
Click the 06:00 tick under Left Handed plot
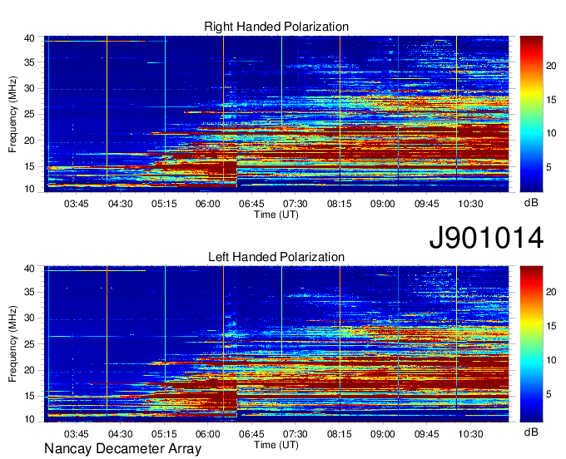click(x=208, y=434)
